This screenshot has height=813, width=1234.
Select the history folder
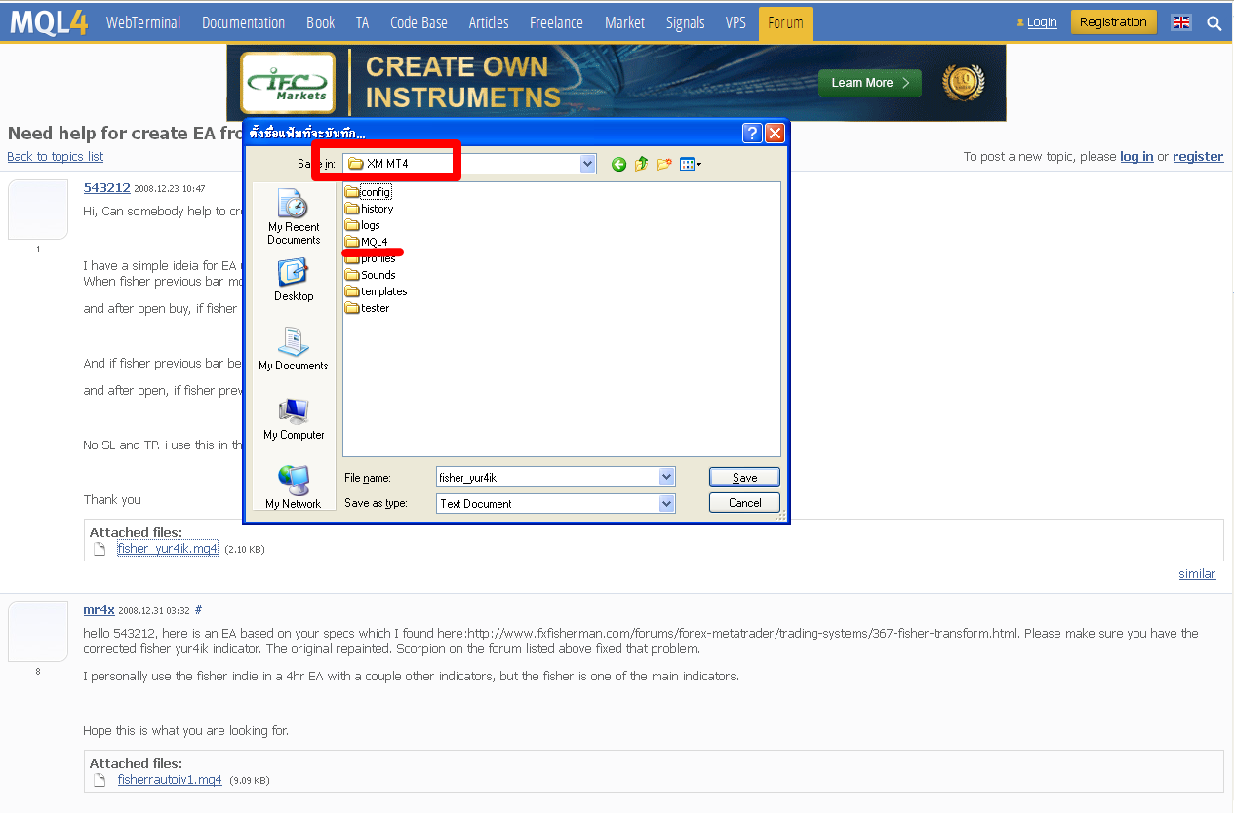pos(369,209)
